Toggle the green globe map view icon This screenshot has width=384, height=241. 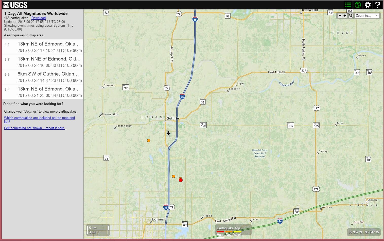358,5
